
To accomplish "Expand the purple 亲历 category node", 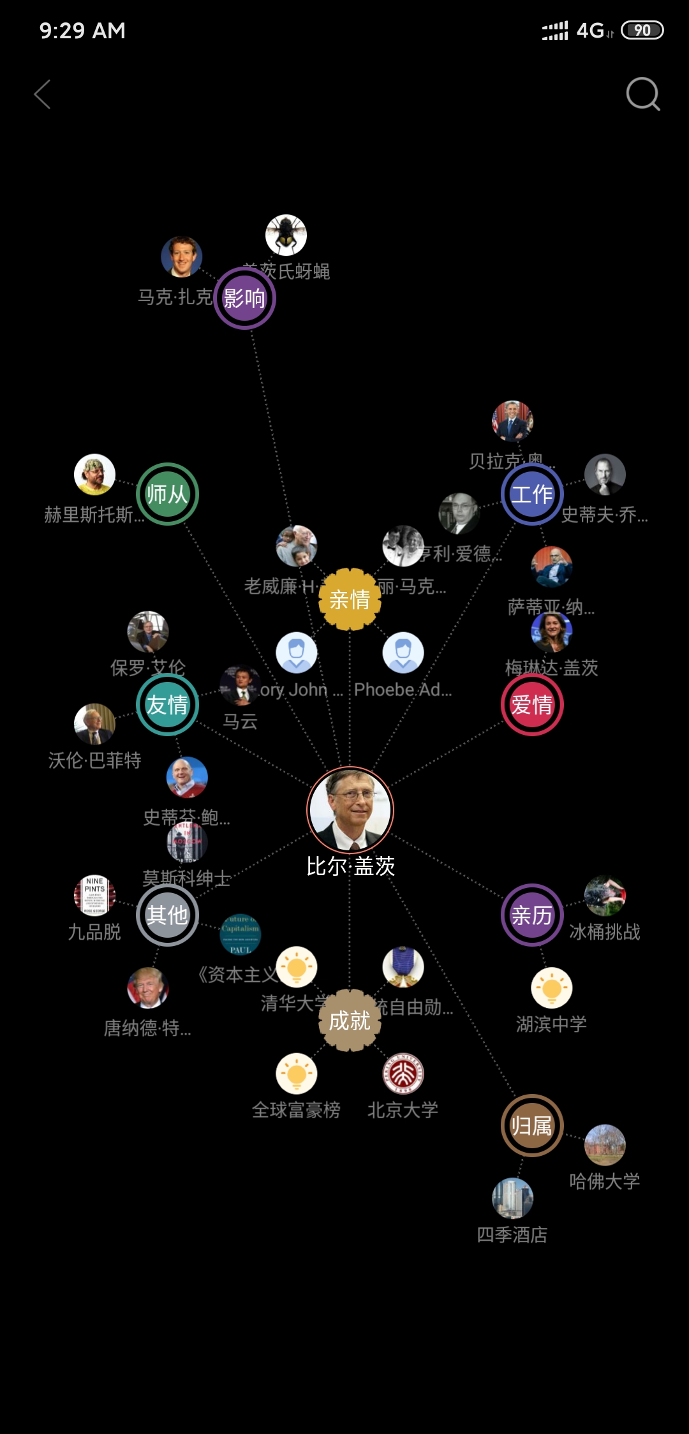I will 532,915.
